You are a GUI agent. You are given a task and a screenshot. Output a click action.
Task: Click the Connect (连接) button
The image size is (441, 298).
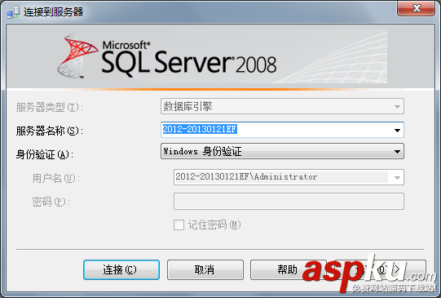(x=121, y=269)
